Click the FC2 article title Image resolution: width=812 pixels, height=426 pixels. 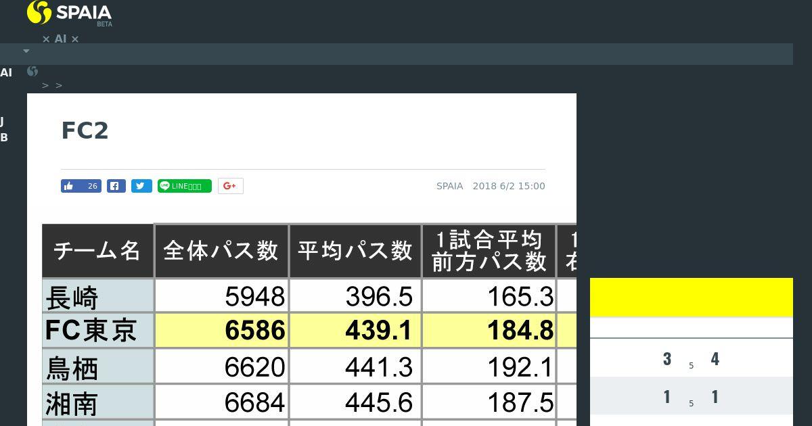[85, 131]
